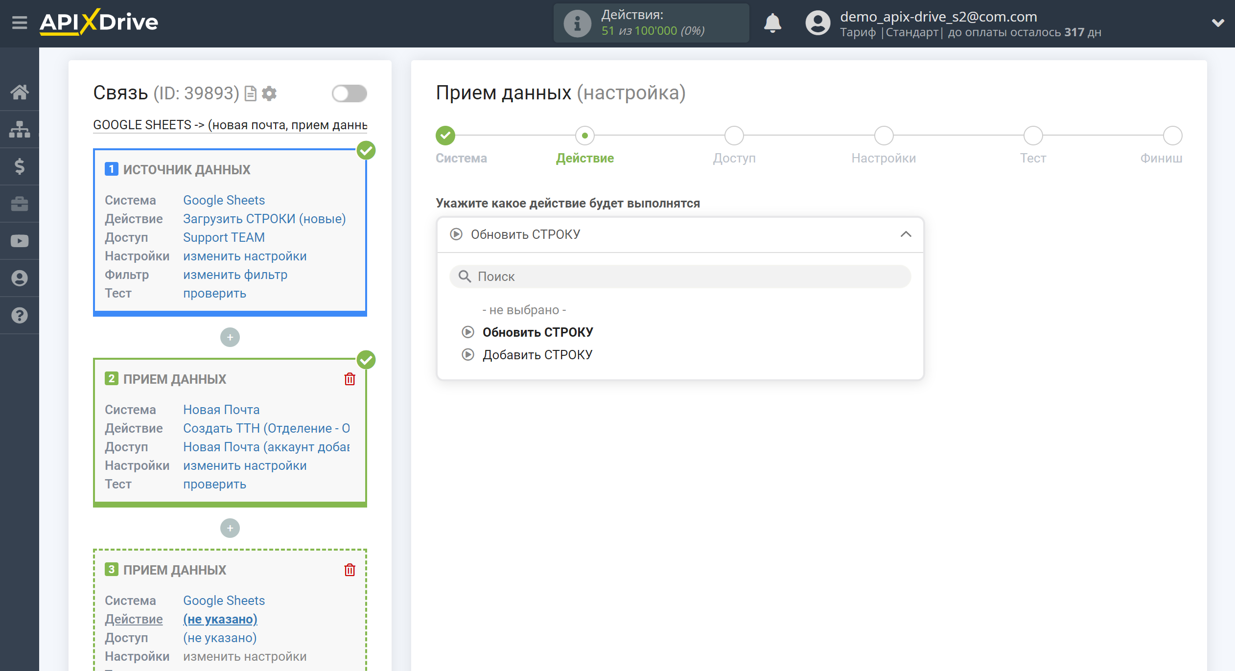Click block 2 'проверить' link
1235x671 pixels.
click(x=214, y=484)
